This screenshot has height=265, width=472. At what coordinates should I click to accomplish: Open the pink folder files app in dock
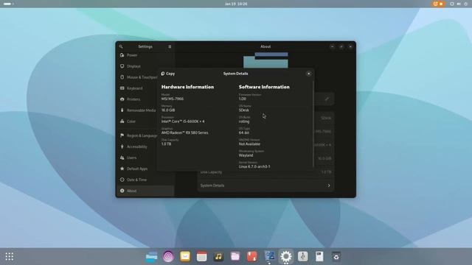pyautogui.click(x=235, y=257)
